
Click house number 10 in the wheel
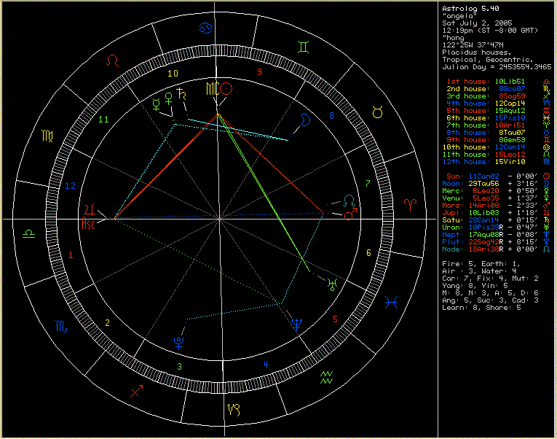[173, 74]
